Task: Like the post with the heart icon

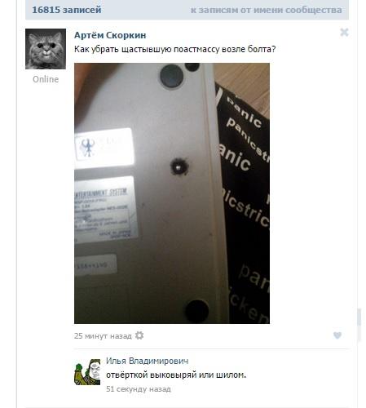Action: tap(337, 335)
